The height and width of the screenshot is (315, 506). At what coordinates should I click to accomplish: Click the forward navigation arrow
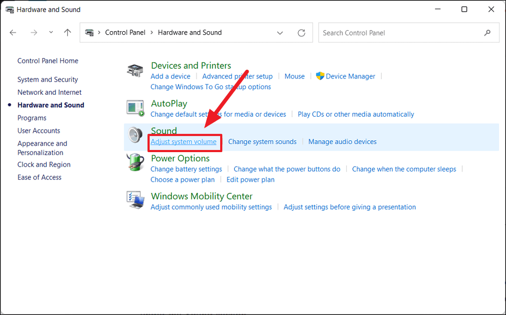pyautogui.click(x=34, y=33)
